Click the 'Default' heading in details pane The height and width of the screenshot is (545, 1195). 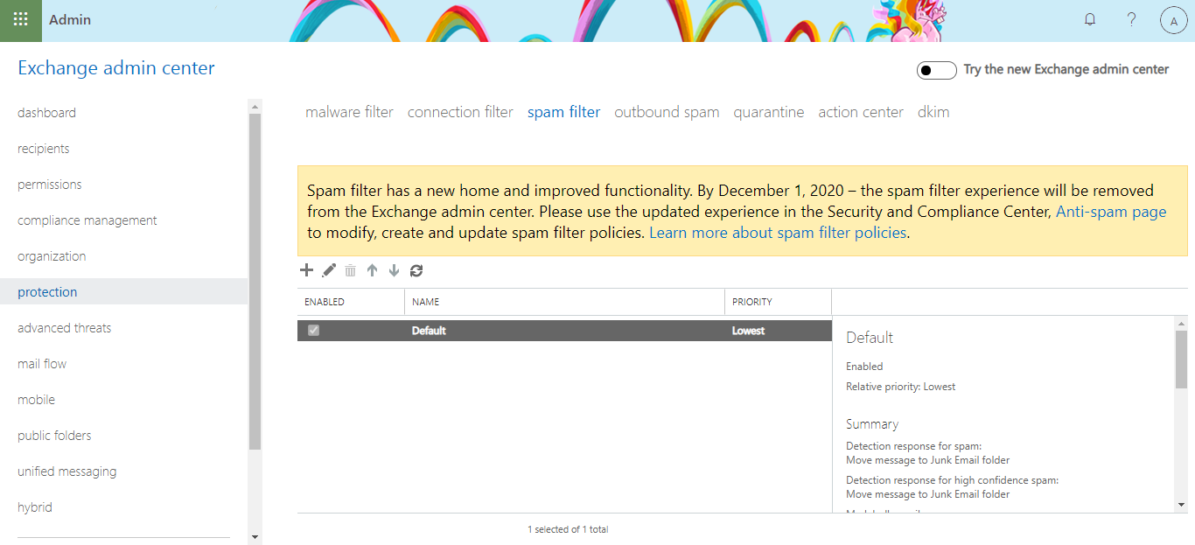click(870, 338)
